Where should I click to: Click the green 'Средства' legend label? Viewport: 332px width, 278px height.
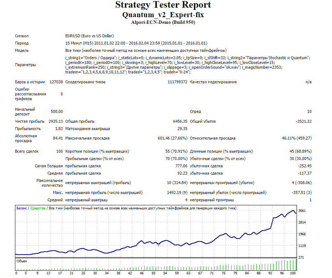coord(38,208)
